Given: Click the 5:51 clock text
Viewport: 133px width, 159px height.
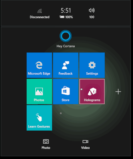Looking at the screenshot, I should [66, 10].
